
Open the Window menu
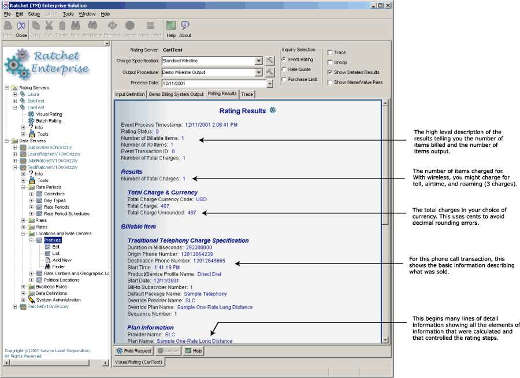coord(87,14)
